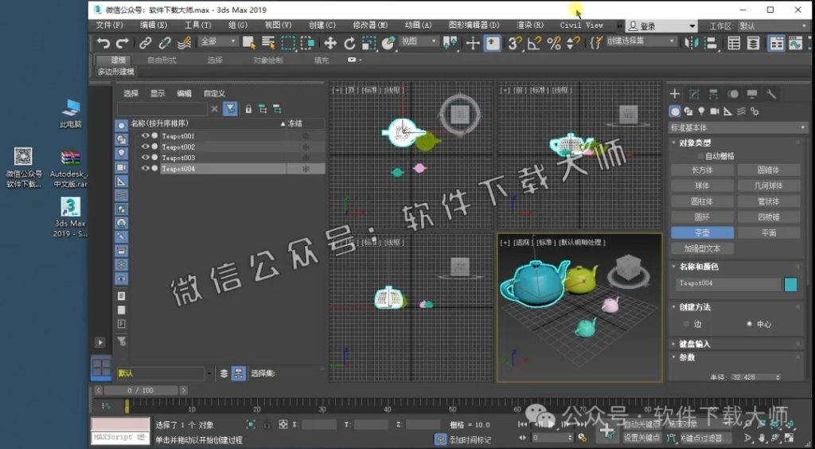This screenshot has height=449, width=815.
Task: Open Select by Name list icon
Action: 268,43
